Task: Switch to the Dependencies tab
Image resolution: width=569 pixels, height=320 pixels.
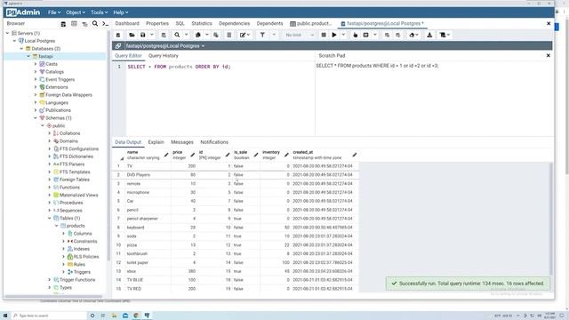Action: (x=234, y=24)
